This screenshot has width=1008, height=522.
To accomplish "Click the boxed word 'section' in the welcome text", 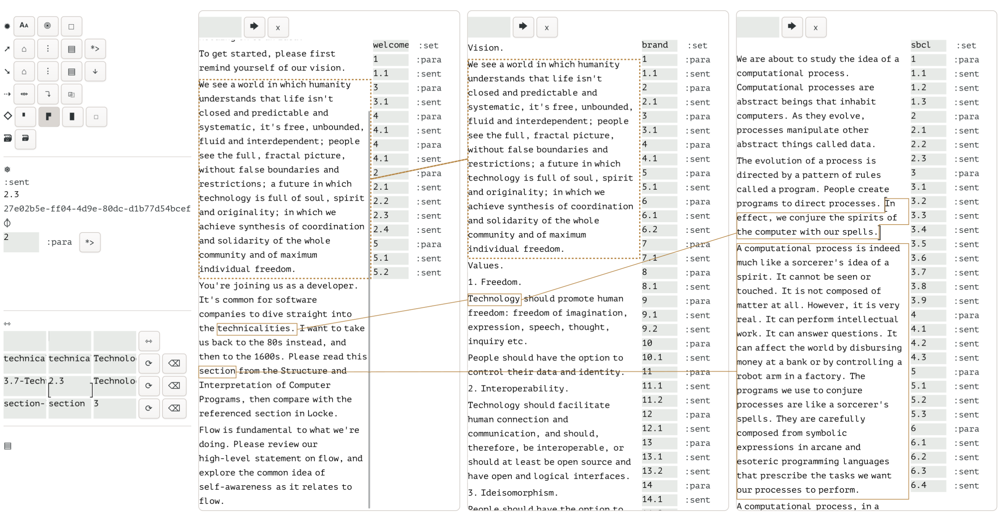I will pos(217,371).
